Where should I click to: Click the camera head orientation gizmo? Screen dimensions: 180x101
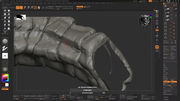[145, 20]
